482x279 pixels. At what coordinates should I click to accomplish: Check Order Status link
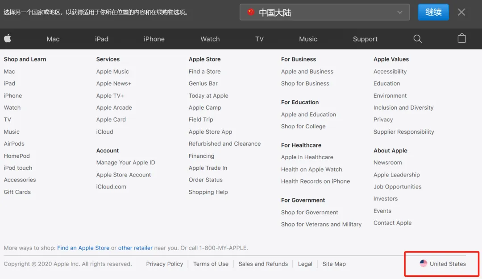pyautogui.click(x=206, y=180)
